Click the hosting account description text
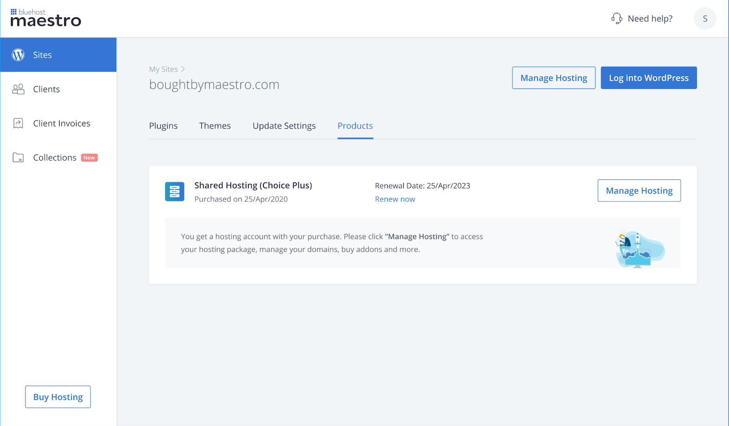This screenshot has height=426, width=729. click(x=332, y=243)
